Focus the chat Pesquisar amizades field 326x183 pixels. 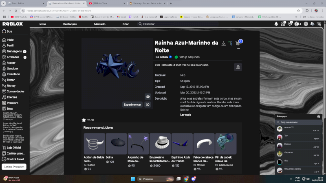(x=299, y=122)
